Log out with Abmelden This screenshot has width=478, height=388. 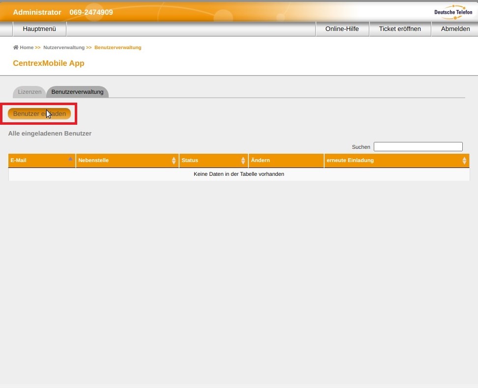pyautogui.click(x=455, y=29)
